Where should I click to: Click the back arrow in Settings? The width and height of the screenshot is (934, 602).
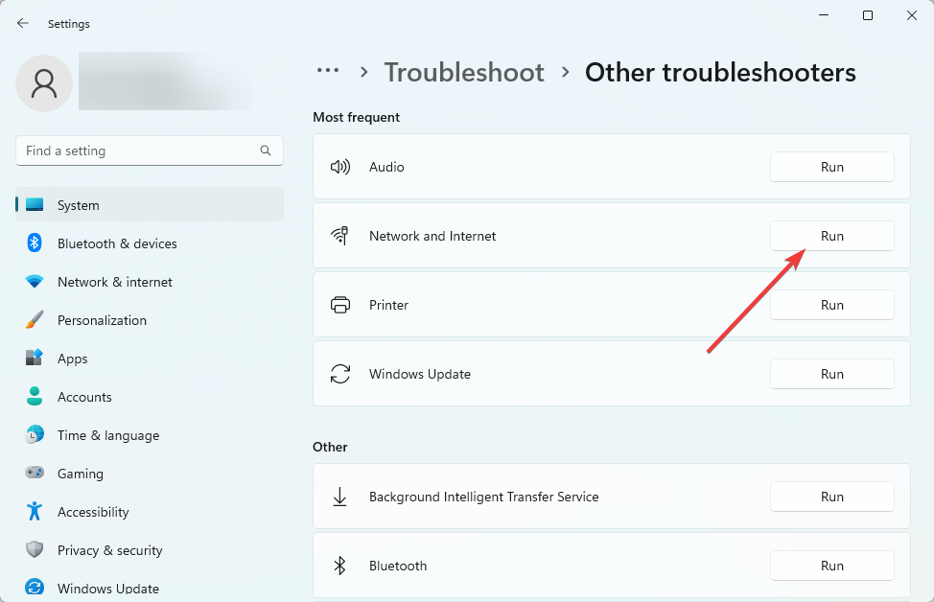point(23,23)
